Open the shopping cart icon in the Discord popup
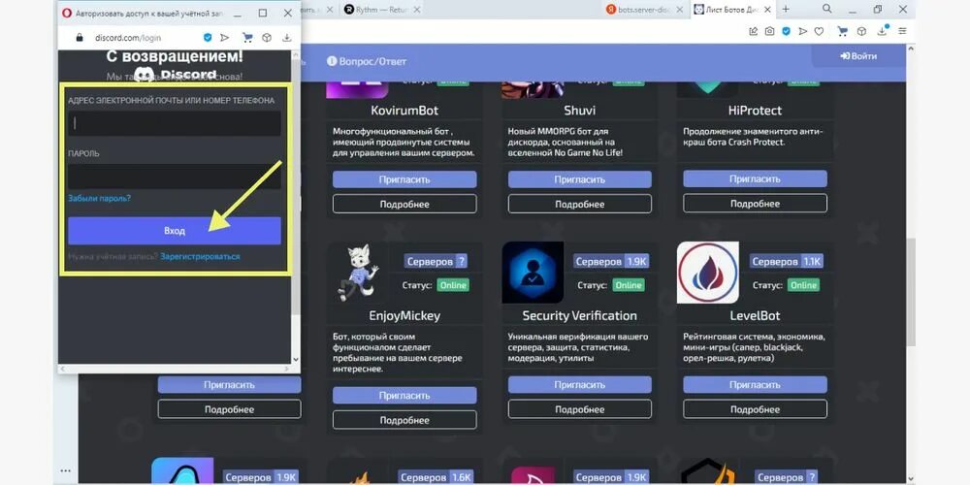This screenshot has height=485, width=970. [247, 38]
